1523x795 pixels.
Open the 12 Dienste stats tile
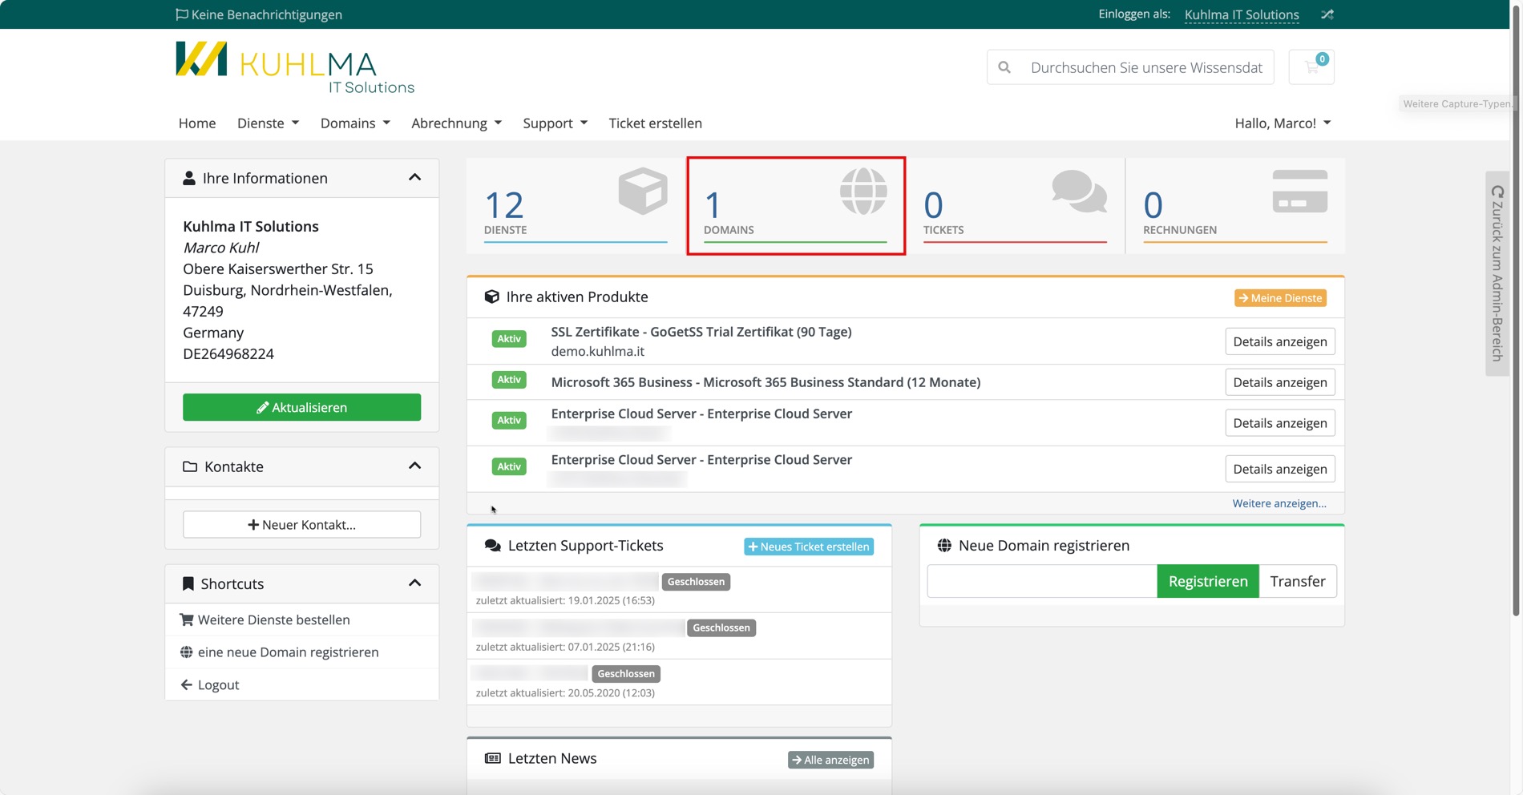[576, 206]
